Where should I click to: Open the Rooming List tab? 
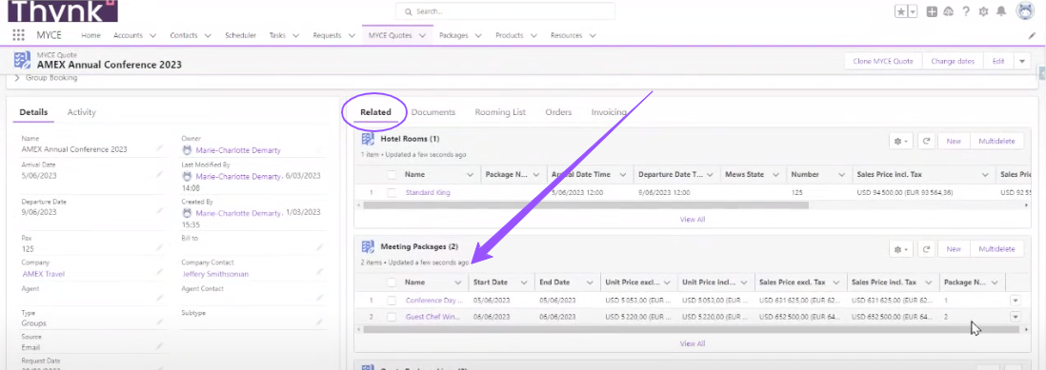[500, 112]
